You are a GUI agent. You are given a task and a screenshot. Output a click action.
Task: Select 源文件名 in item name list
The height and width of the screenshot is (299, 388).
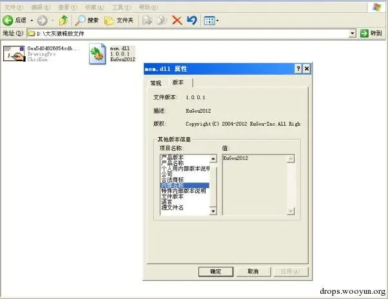[172, 207]
